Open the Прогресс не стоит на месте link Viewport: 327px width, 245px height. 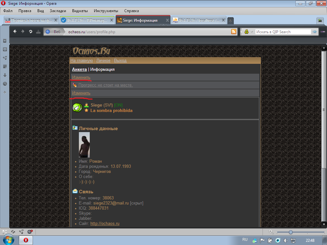(105, 85)
